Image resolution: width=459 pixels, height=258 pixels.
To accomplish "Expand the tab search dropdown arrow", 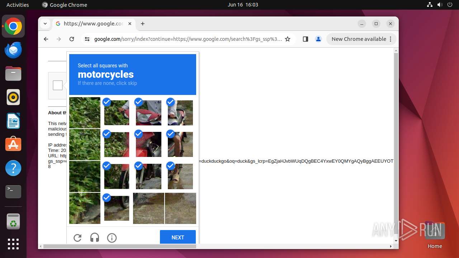I will click(x=45, y=24).
